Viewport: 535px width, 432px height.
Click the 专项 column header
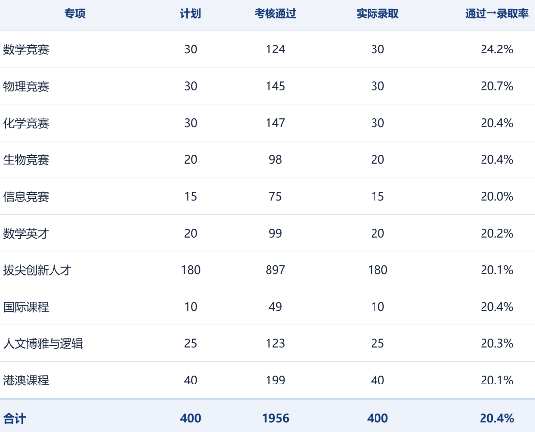pyautogui.click(x=75, y=14)
